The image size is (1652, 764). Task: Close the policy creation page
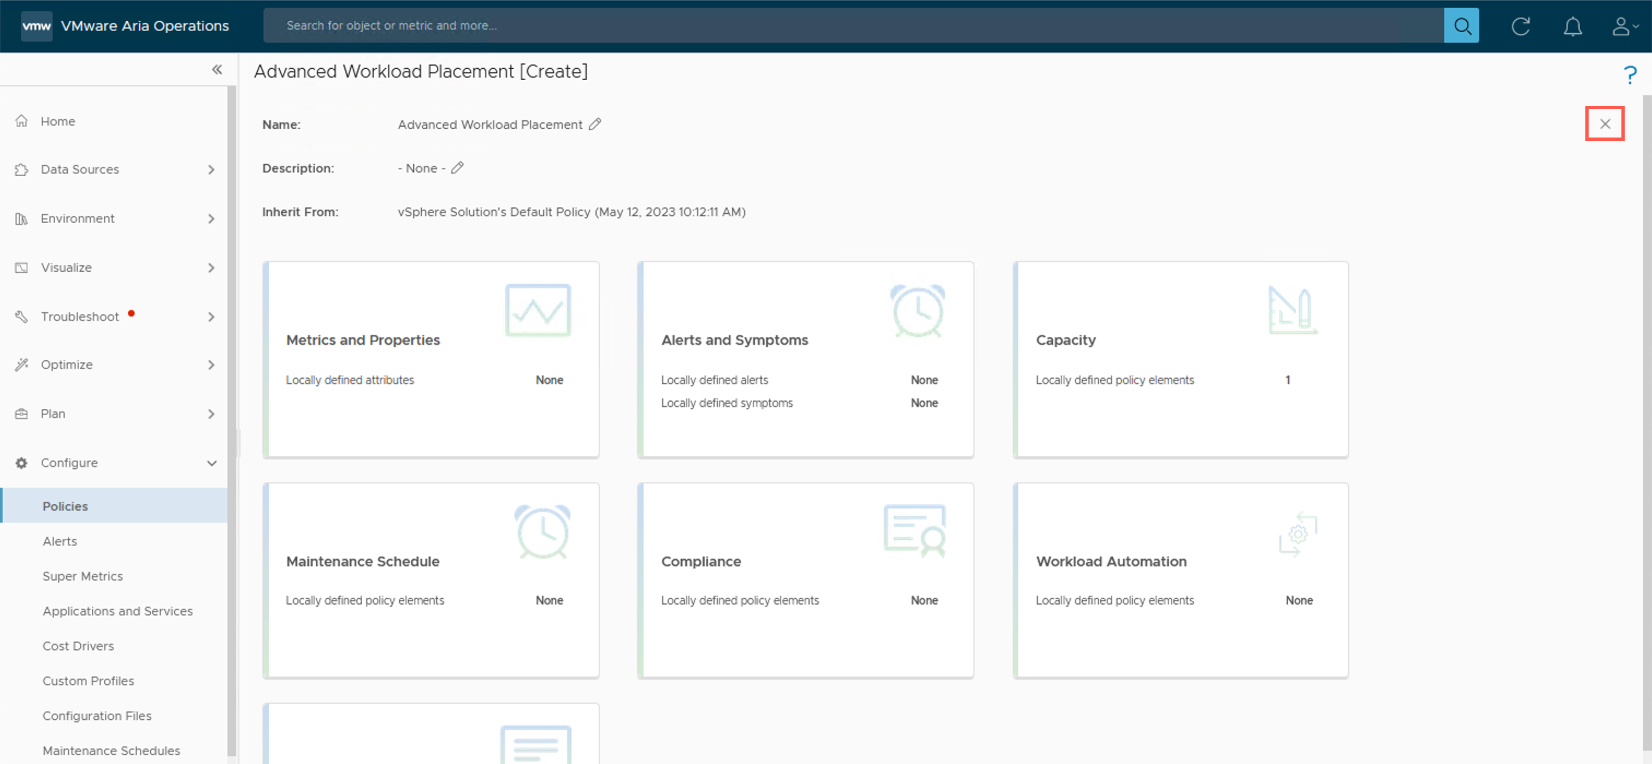1604,123
